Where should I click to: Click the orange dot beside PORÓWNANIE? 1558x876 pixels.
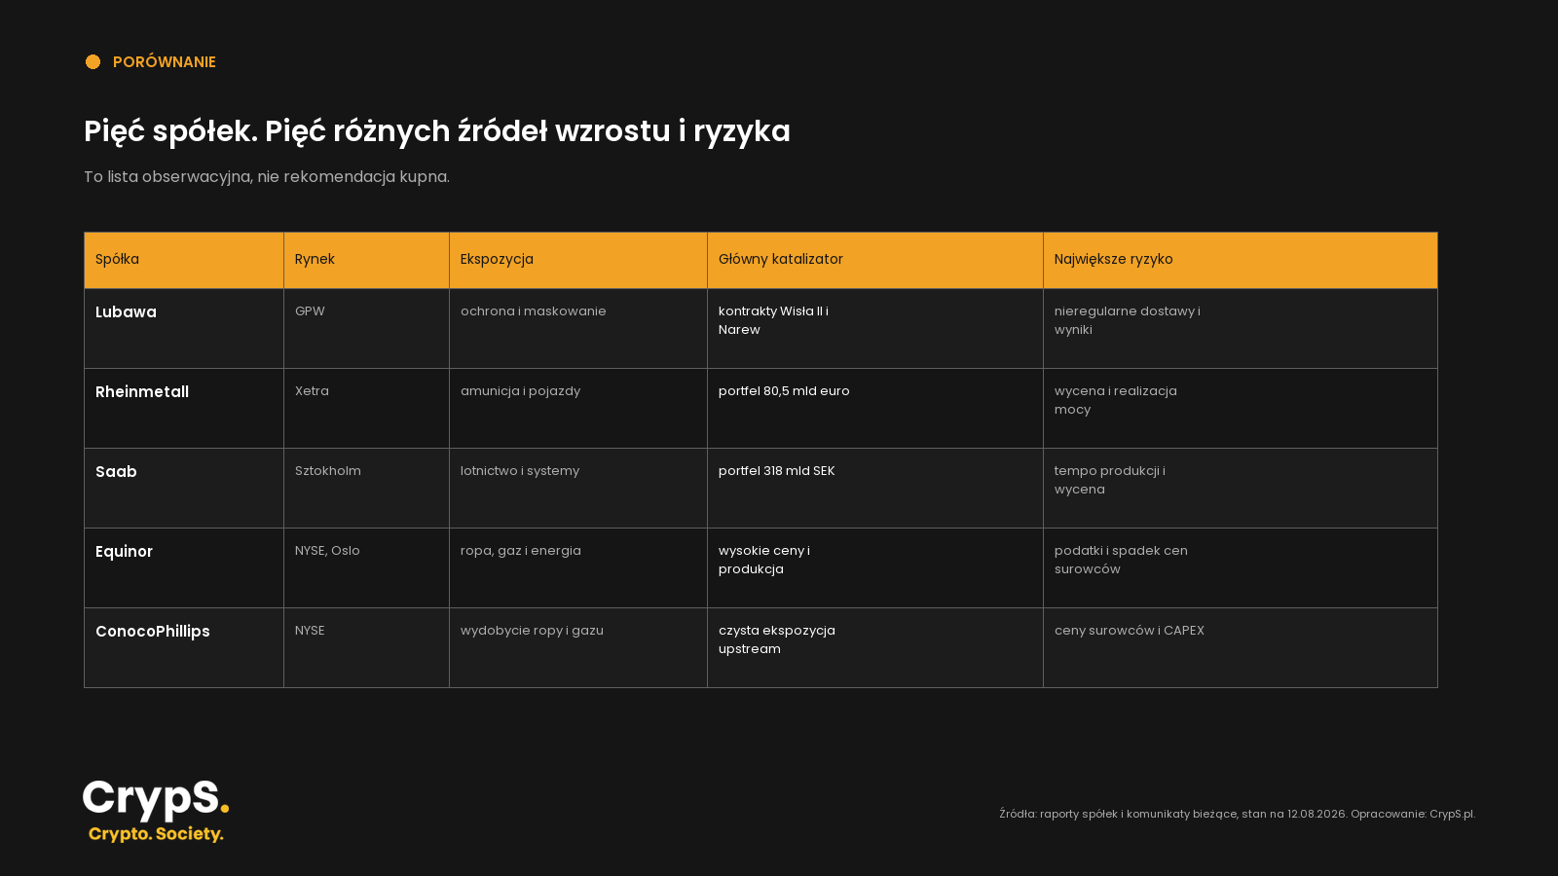pyautogui.click(x=93, y=62)
